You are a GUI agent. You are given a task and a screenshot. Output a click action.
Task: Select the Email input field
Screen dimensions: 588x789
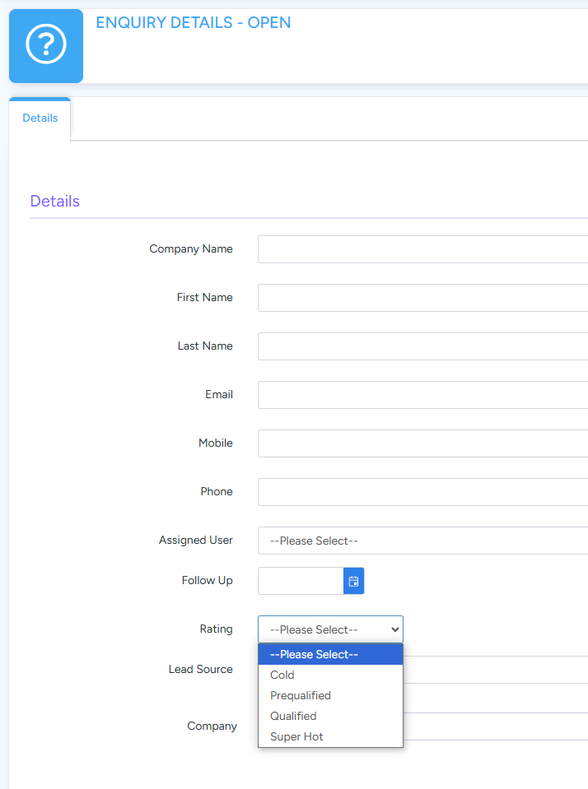[x=422, y=395]
